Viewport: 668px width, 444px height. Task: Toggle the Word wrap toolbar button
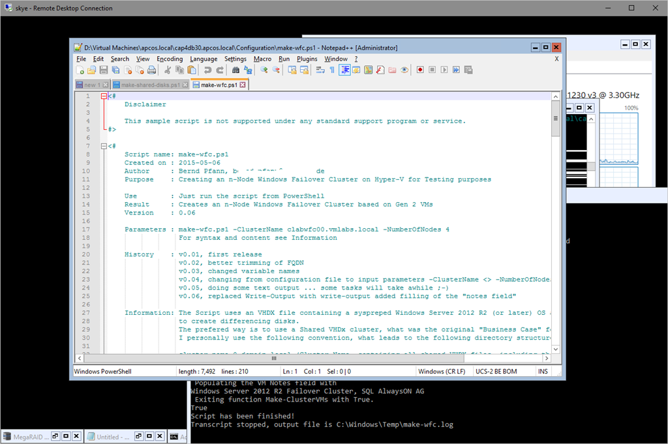pyautogui.click(x=320, y=70)
